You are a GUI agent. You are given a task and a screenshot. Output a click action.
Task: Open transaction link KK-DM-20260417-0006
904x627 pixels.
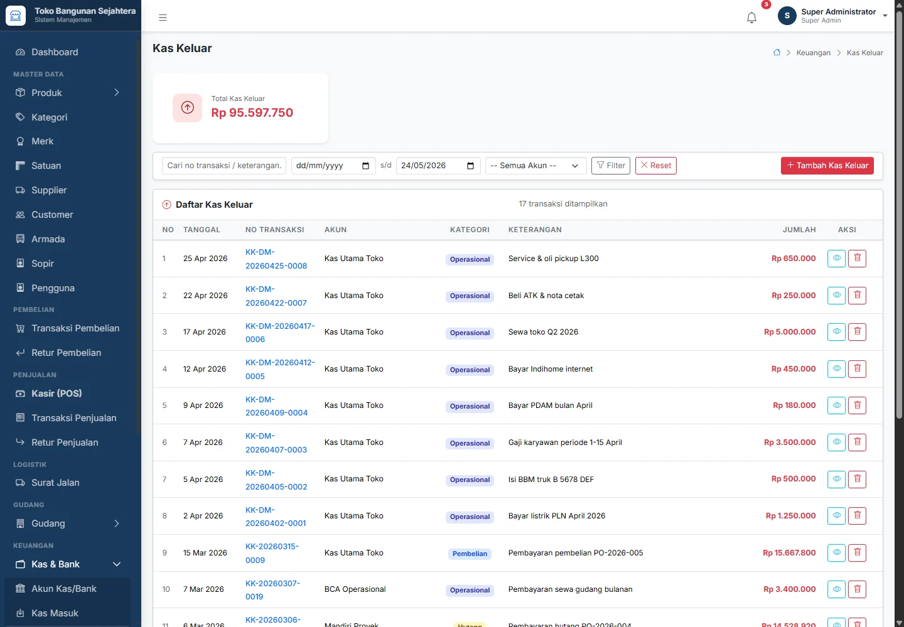pyautogui.click(x=280, y=333)
